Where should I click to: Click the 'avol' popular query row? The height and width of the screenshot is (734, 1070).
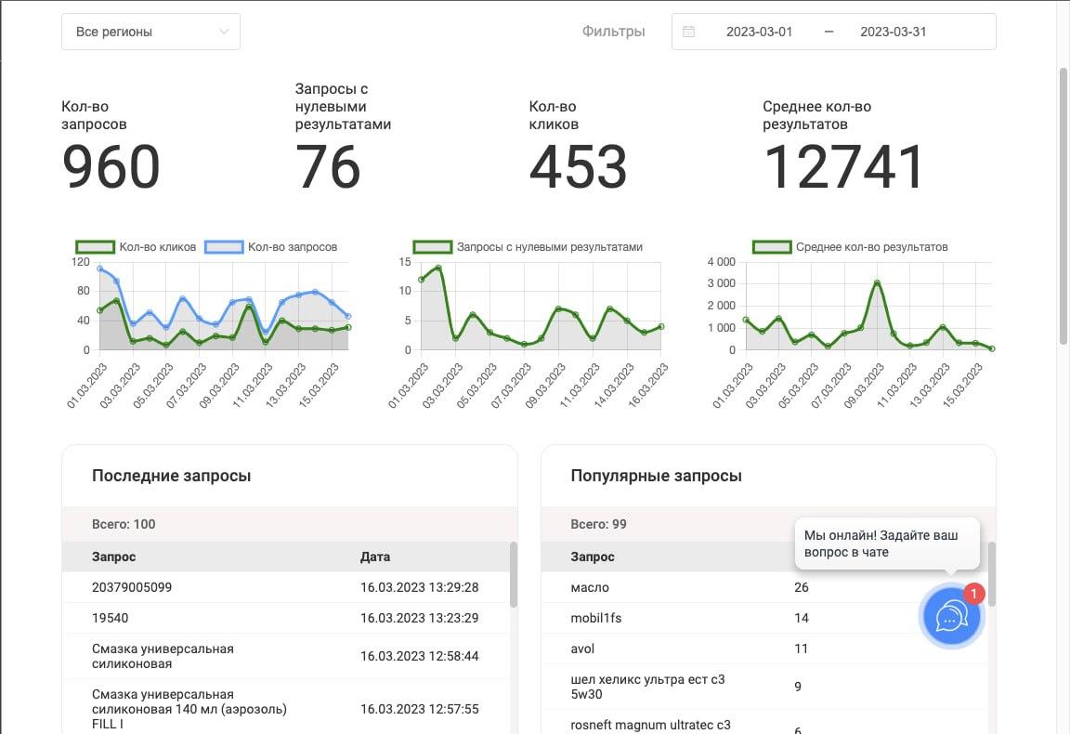[x=582, y=649]
